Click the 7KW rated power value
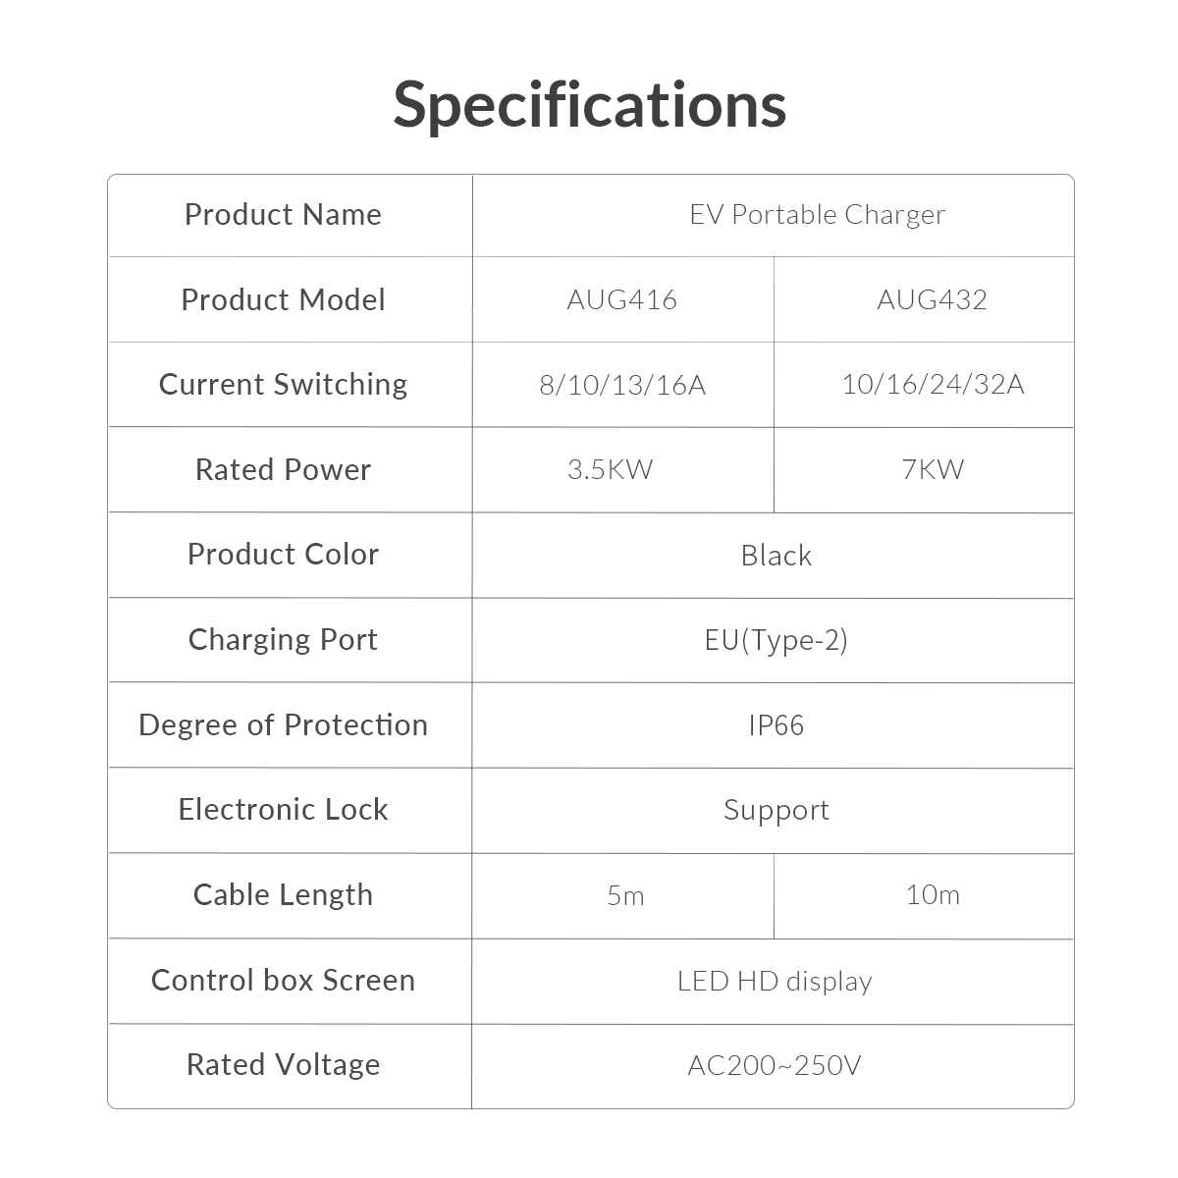1178x1178 pixels. (932, 469)
